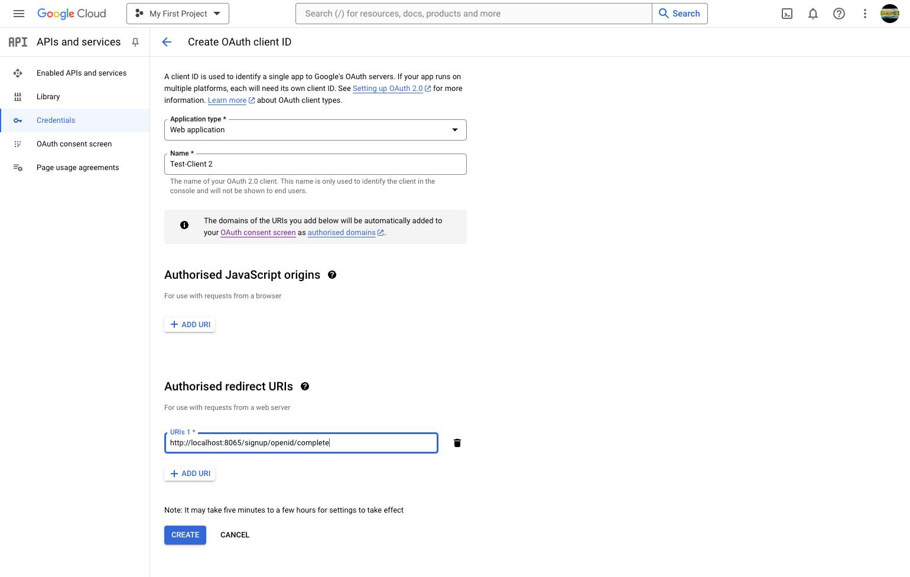Viewport: 910px width, 577px height.
Task: Open OAuth consent screen page
Action: pos(75,144)
